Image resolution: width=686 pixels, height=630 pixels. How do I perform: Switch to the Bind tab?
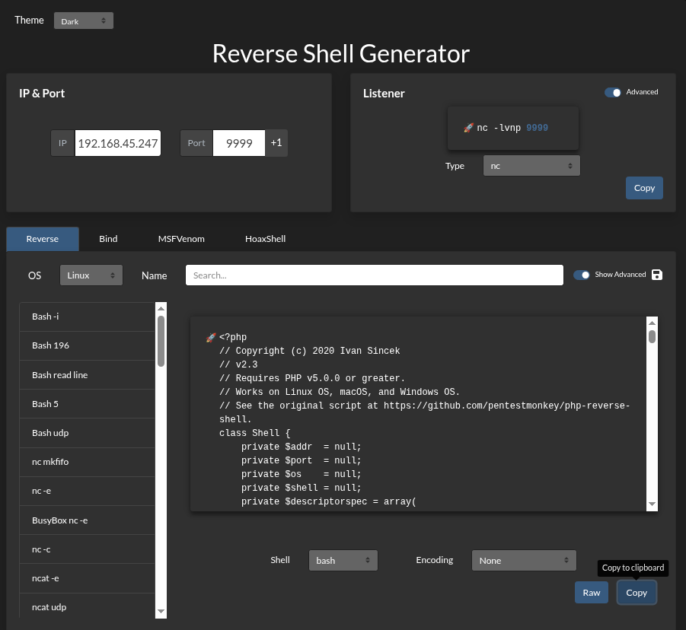tap(108, 239)
